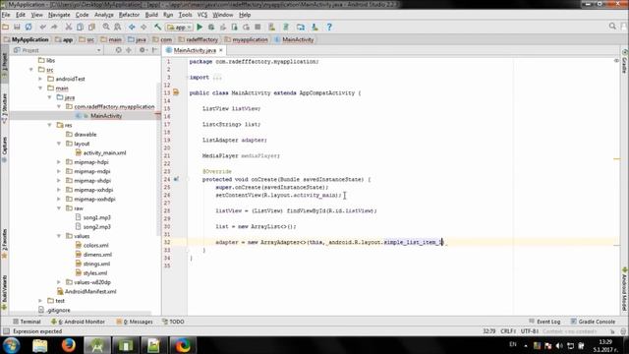Click the CRLF line separator in status bar
This screenshot has height=354, width=629.
508,331
